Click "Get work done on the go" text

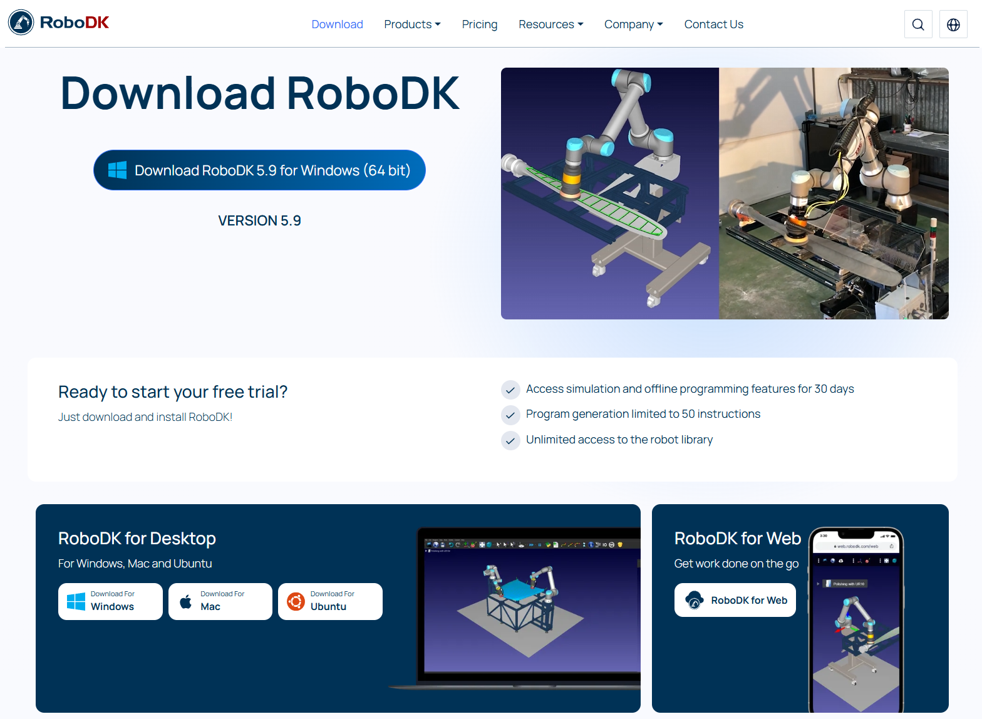coord(736,564)
